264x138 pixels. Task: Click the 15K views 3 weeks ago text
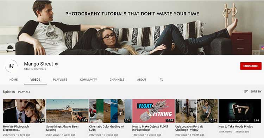point(147,135)
